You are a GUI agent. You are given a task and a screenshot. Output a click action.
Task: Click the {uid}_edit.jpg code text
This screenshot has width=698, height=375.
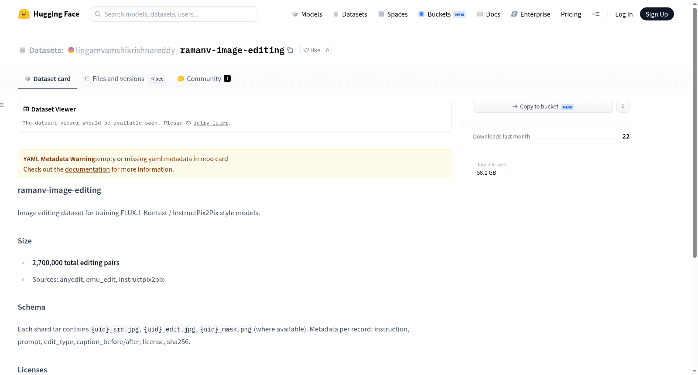click(170, 329)
